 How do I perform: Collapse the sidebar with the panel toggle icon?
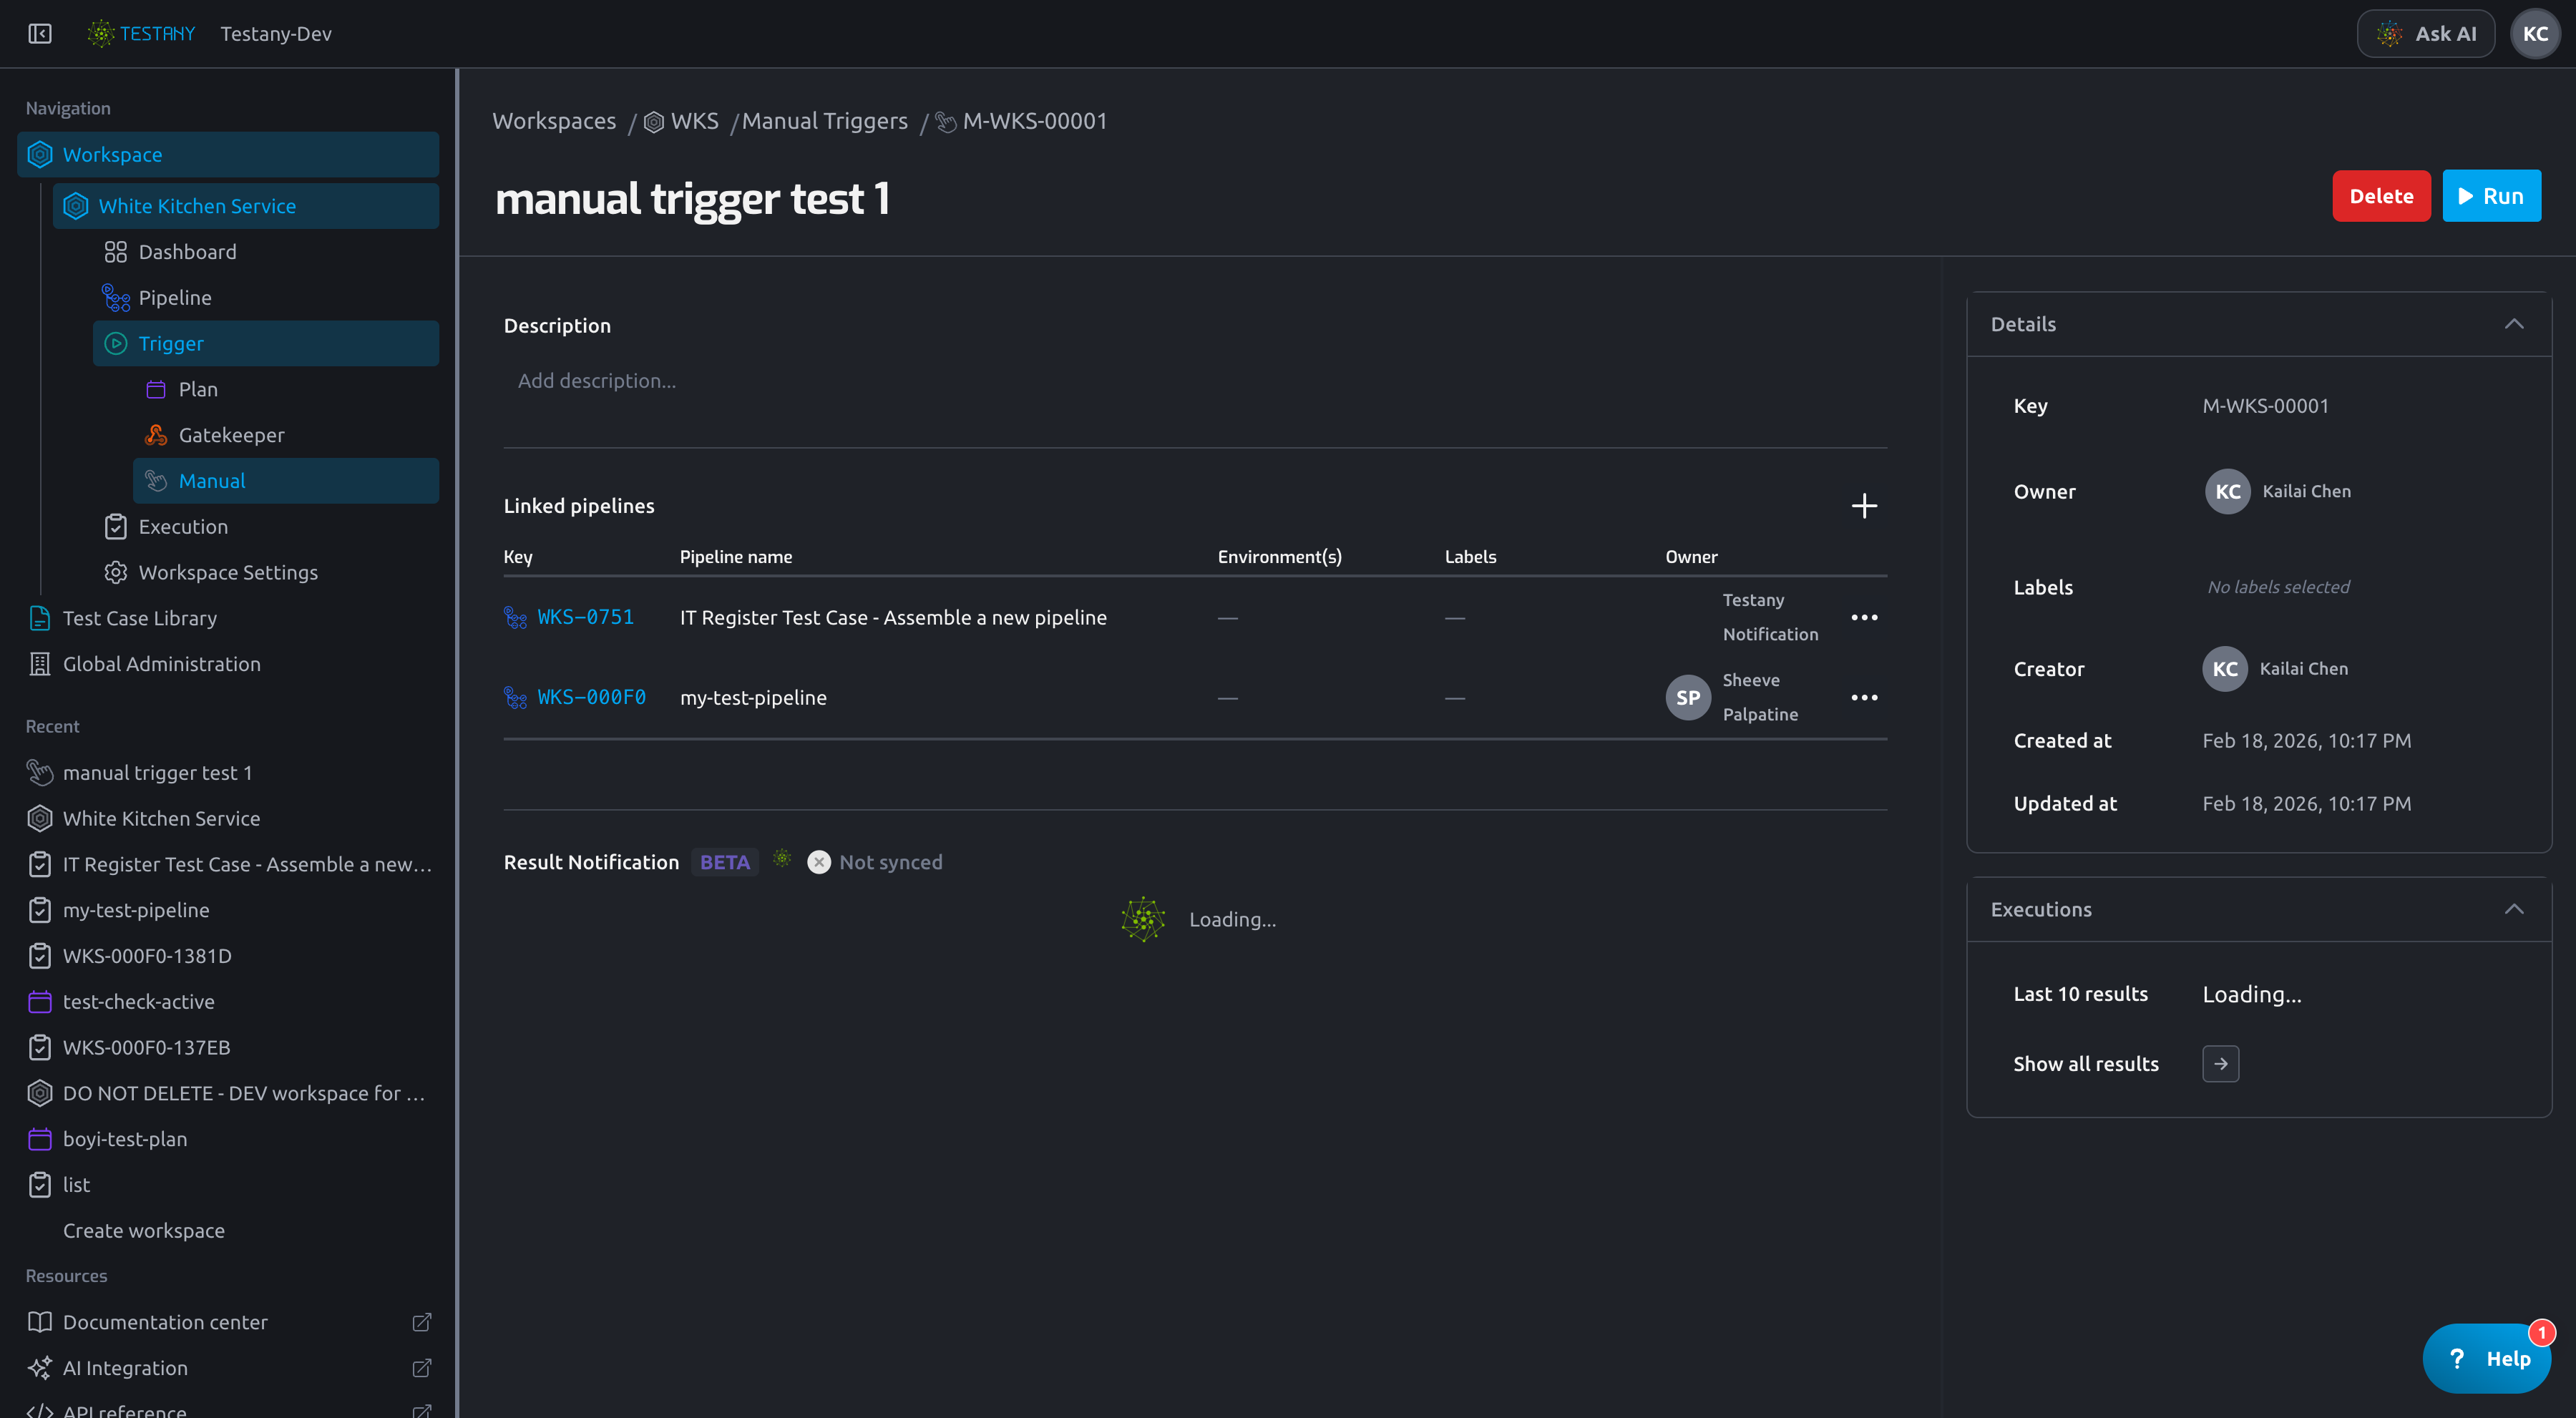pos(40,33)
